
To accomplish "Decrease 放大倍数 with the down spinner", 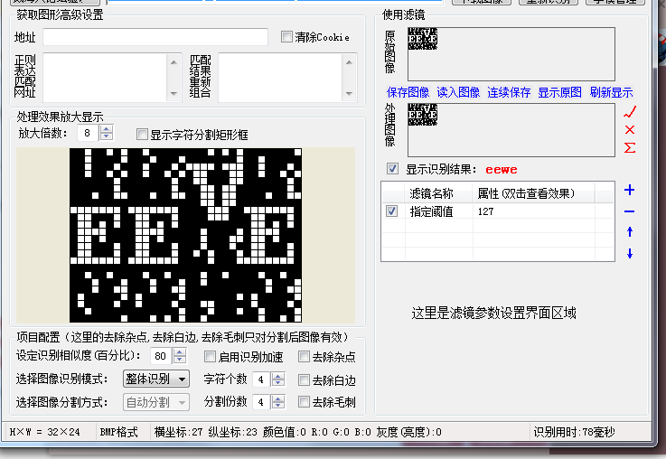I will (x=107, y=136).
